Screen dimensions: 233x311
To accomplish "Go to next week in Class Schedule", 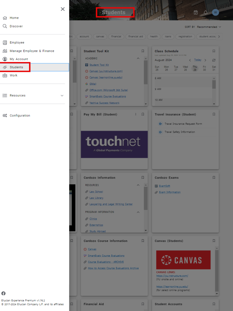I will [x=205, y=60].
